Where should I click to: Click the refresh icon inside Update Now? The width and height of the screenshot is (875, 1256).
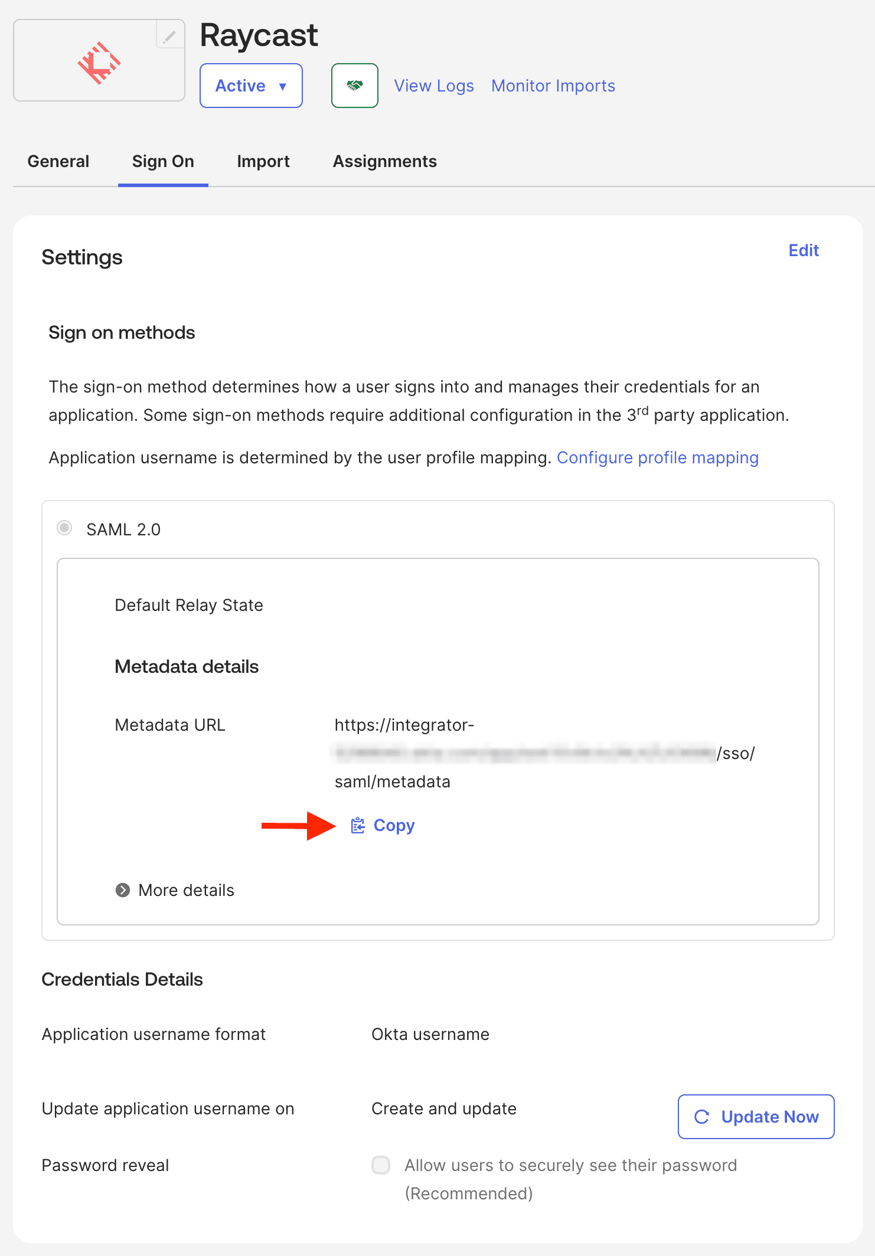(702, 1116)
